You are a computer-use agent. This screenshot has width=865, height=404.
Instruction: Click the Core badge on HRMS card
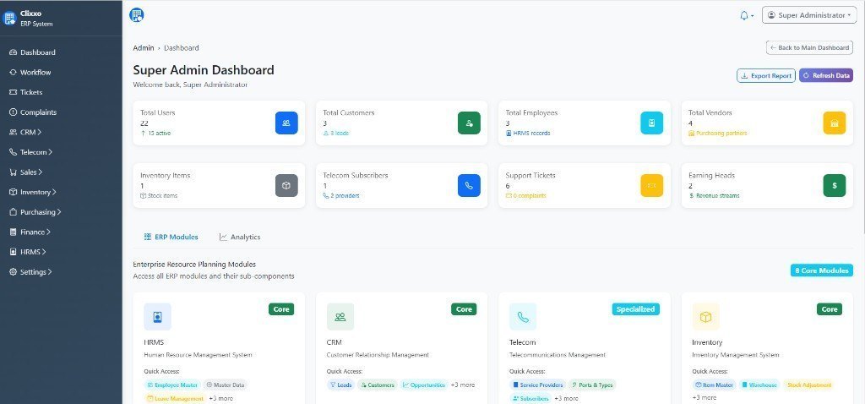point(281,309)
